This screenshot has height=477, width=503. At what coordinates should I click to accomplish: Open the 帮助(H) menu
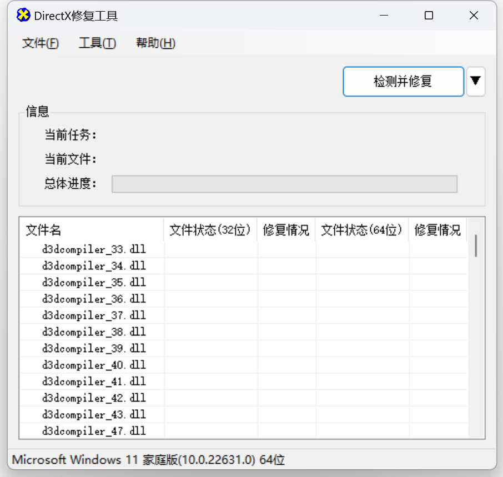(x=156, y=43)
